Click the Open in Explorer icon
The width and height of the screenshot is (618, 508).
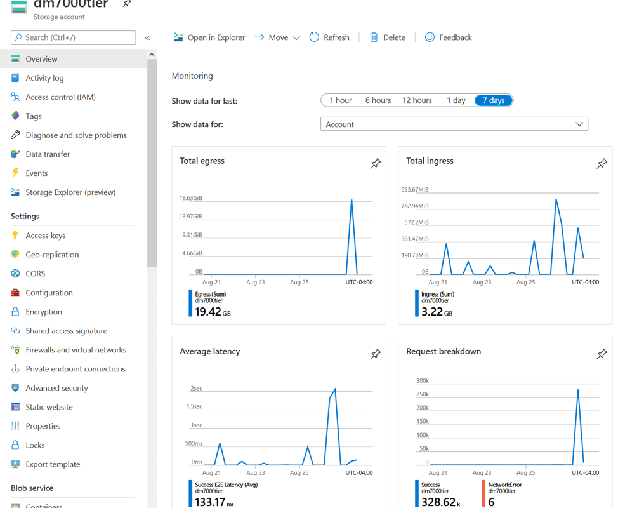178,37
